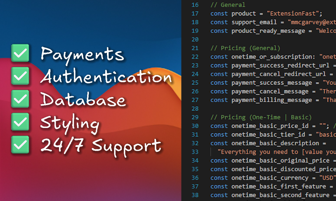Click the green checkmark beside 24/7 Support
Viewport: 336px width, 201px height.
(x=20, y=144)
